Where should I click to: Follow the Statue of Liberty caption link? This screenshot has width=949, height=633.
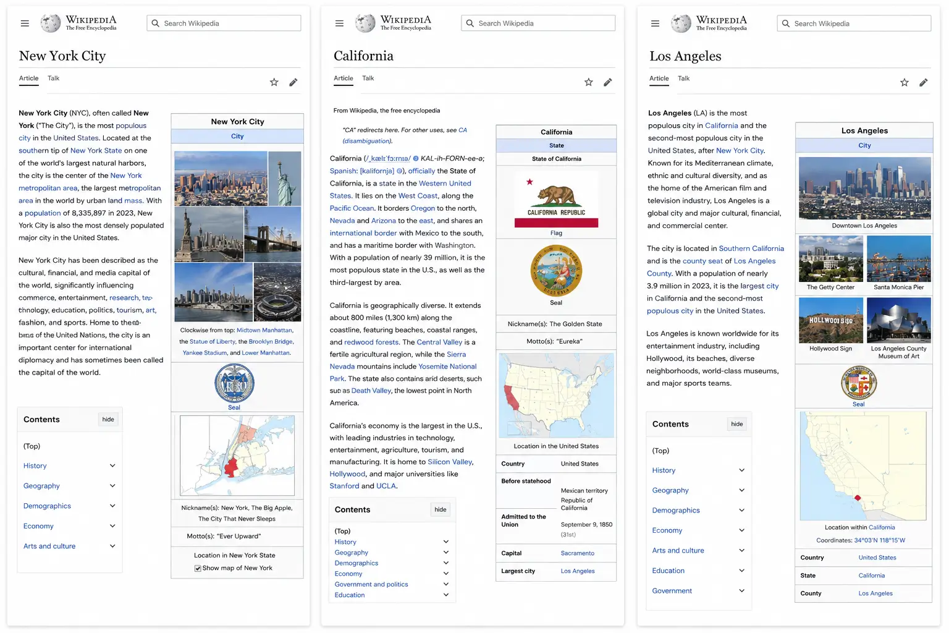213,342
